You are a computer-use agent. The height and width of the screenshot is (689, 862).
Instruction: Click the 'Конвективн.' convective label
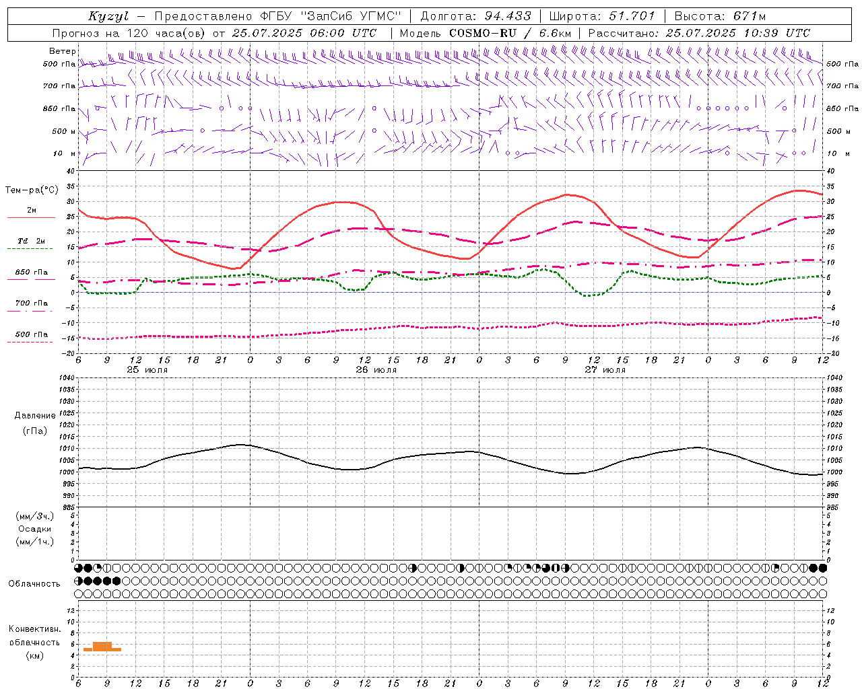pyautogui.click(x=34, y=629)
